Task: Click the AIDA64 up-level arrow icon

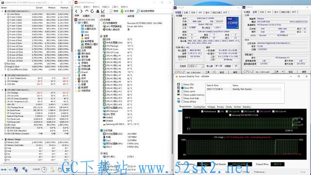Action: [x=87, y=11]
